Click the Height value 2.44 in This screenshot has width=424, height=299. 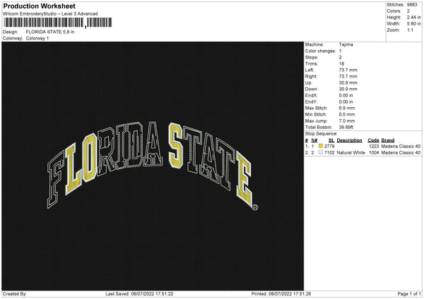(413, 17)
